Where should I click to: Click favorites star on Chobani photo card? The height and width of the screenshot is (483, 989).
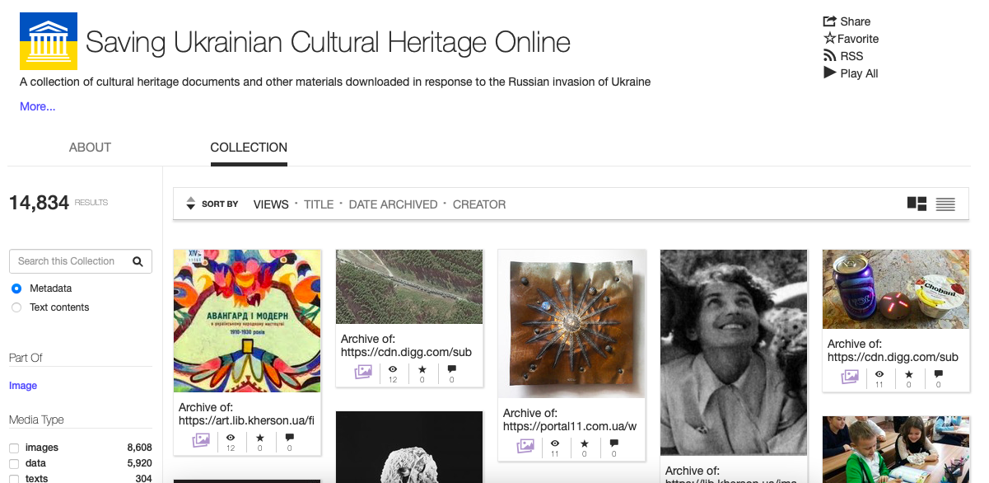(909, 374)
